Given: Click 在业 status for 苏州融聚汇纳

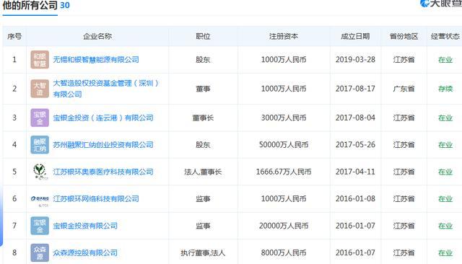Looking at the screenshot, I should [445, 145].
